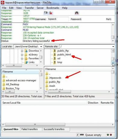Open the Transfer menu
The width and height of the screenshot is (118, 139).
click(x=29, y=8)
